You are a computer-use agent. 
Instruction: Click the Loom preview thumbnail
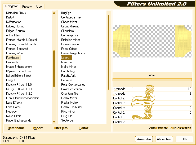click(152, 41)
